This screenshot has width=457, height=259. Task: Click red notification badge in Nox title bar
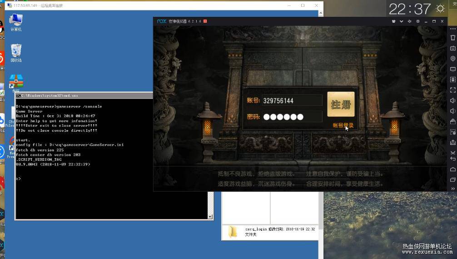(205, 21)
